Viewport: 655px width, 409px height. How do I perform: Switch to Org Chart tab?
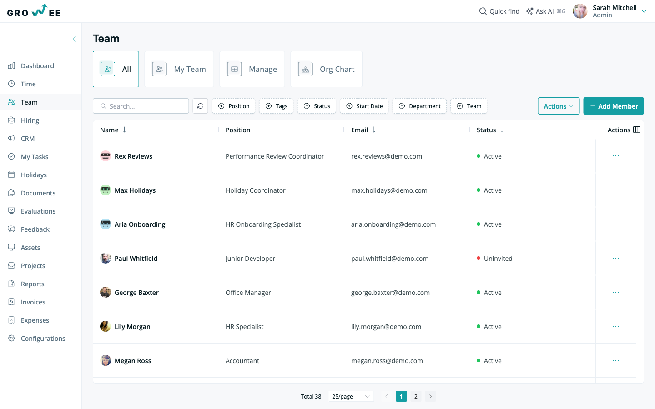tap(327, 69)
